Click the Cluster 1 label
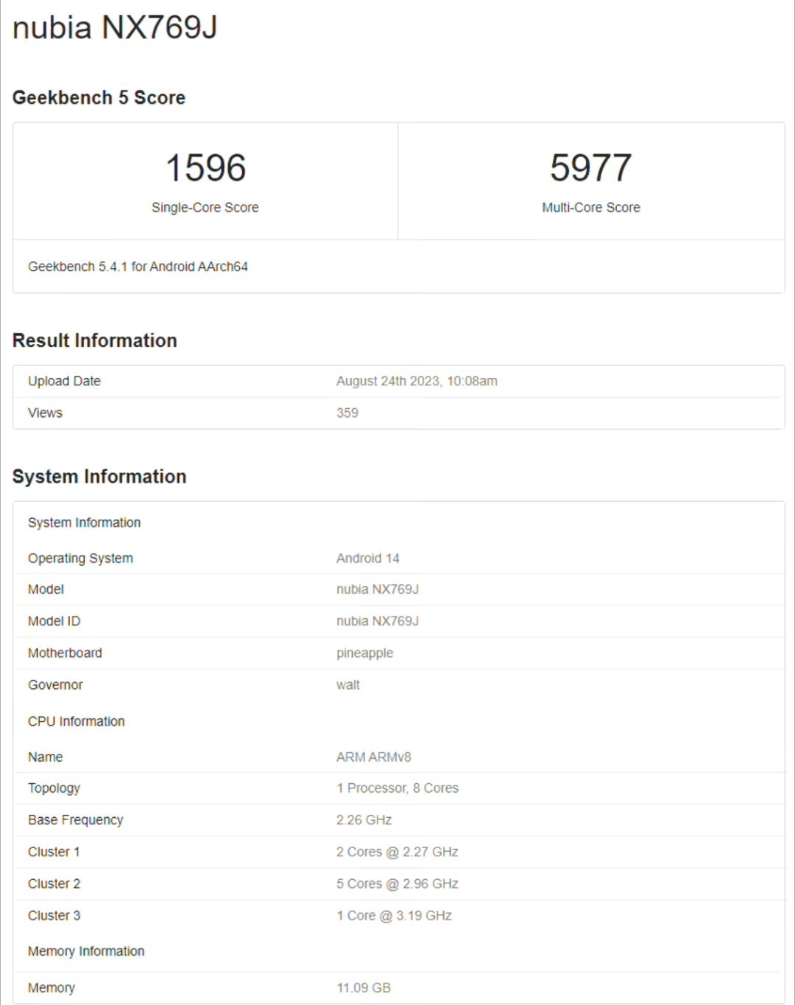The height and width of the screenshot is (1005, 795). (54, 852)
